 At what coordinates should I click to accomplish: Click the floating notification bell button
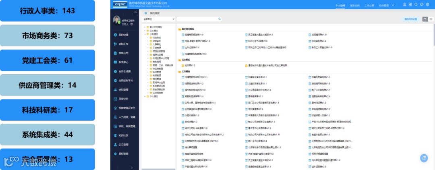click(424, 158)
